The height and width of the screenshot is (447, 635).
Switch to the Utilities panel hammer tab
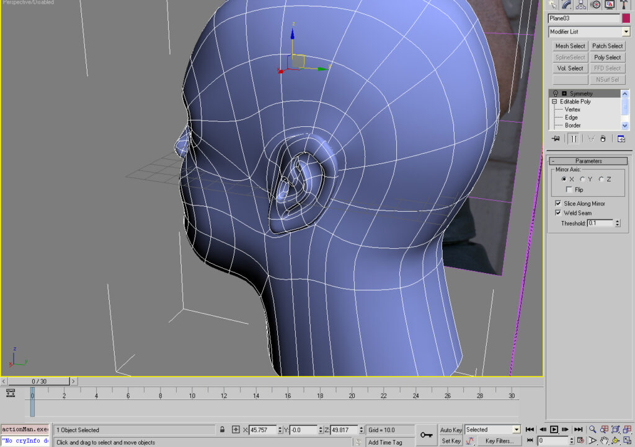coord(624,5)
